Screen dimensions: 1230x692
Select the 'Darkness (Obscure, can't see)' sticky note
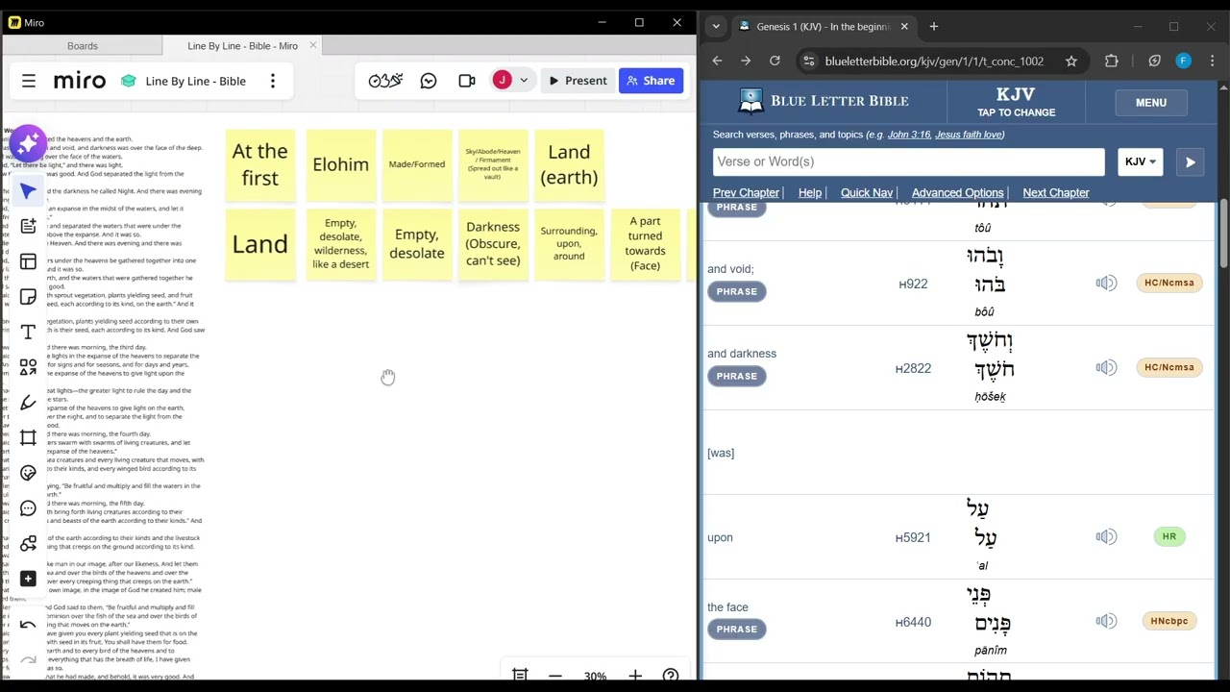coord(493,244)
